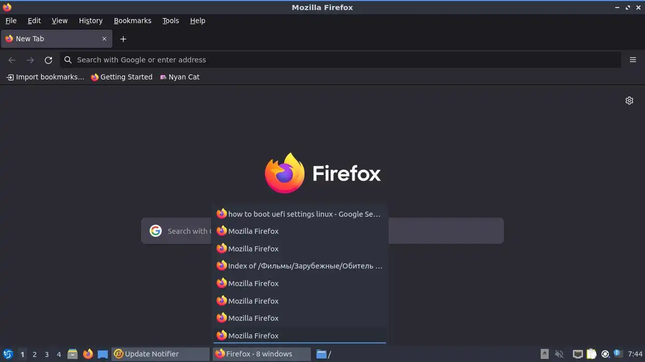
Task: Click Import bookmarks in bookmarks toolbar
Action: (x=45, y=77)
